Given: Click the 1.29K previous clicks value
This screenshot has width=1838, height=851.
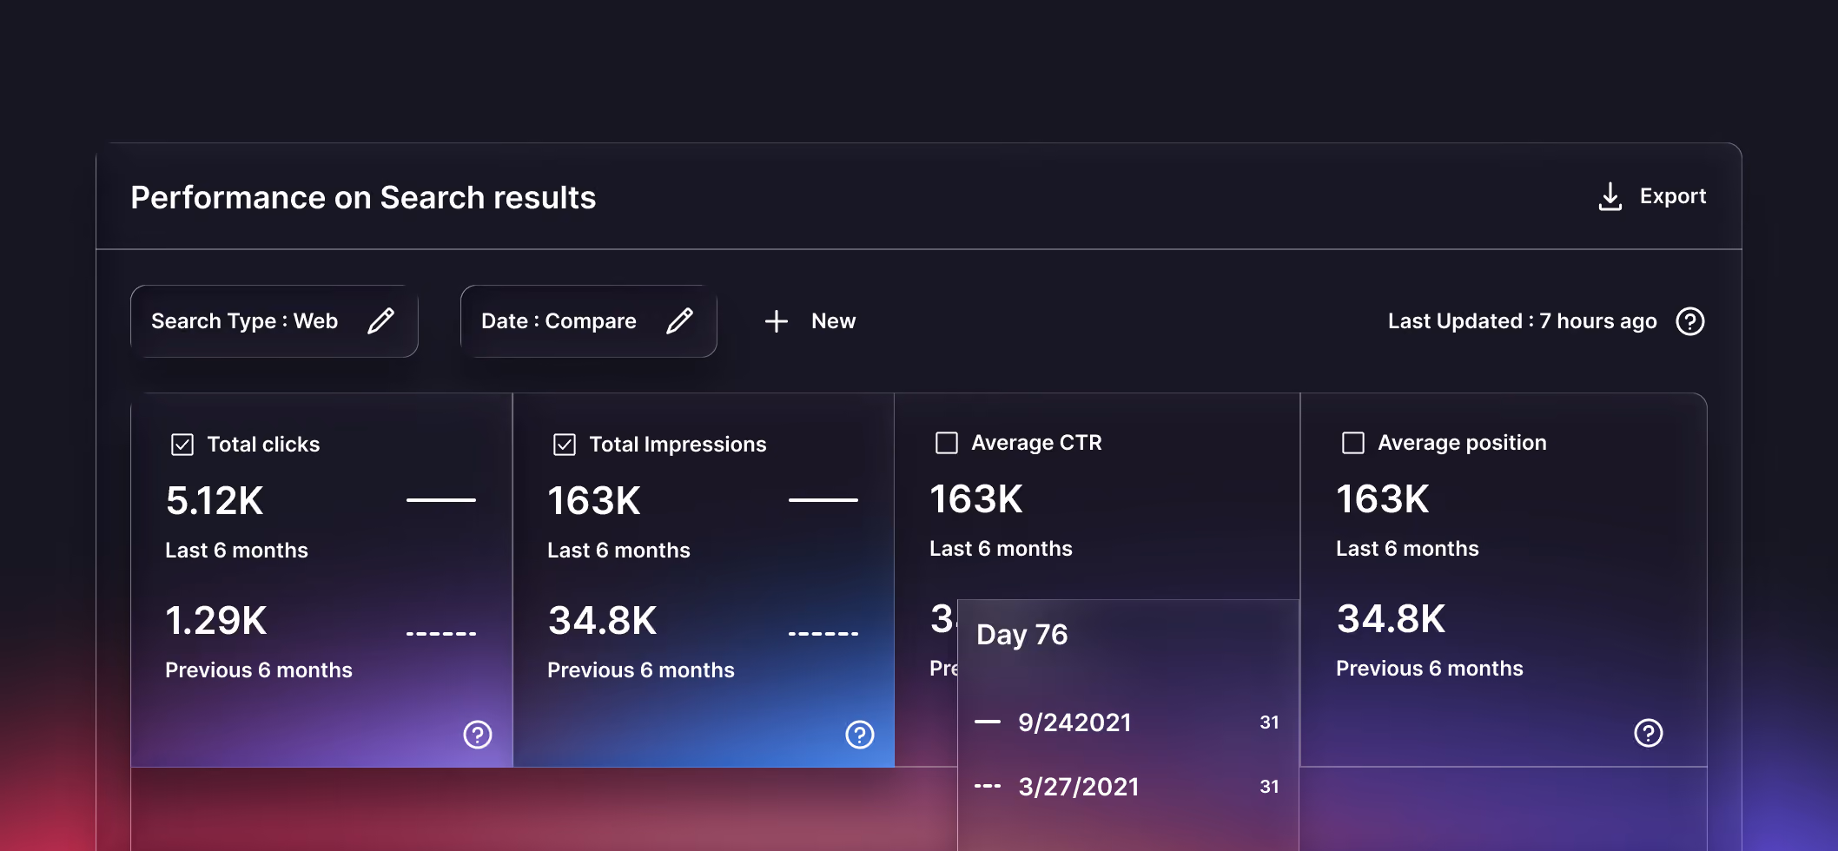Looking at the screenshot, I should click(x=216, y=621).
